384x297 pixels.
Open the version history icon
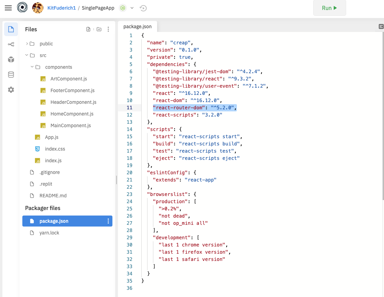(143, 8)
